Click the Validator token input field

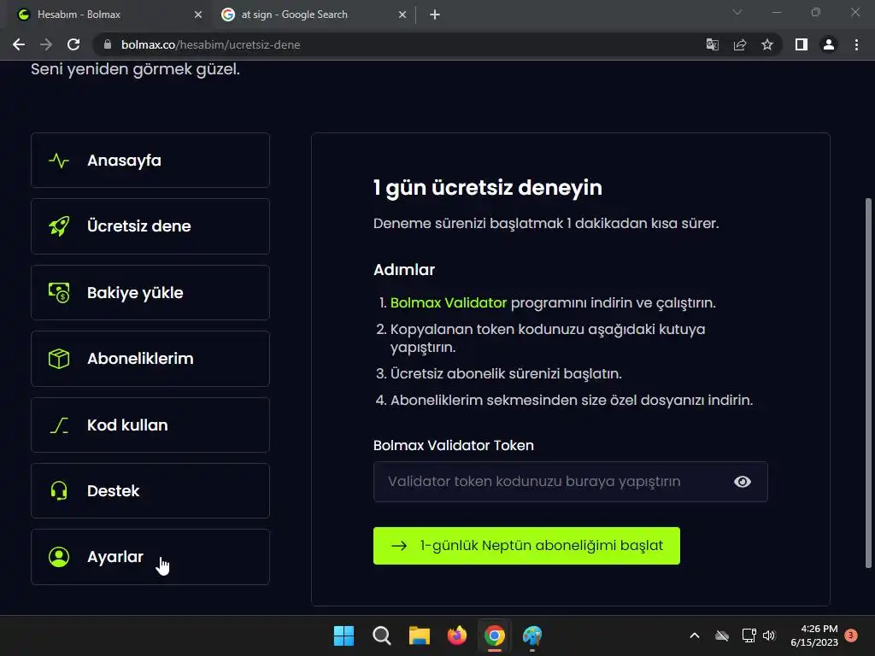[x=570, y=482]
